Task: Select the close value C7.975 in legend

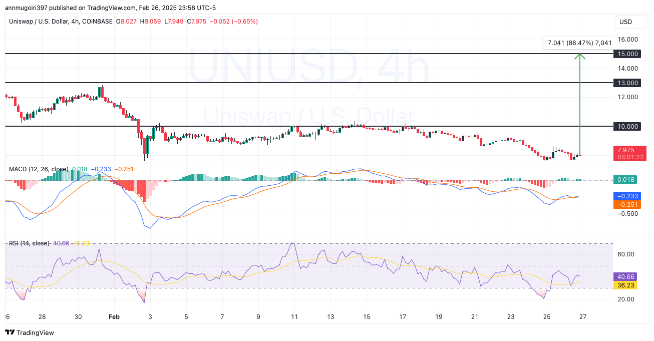Action: (197, 22)
